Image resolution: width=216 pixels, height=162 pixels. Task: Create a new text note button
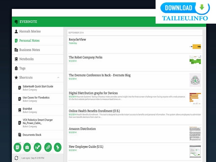(18, 147)
